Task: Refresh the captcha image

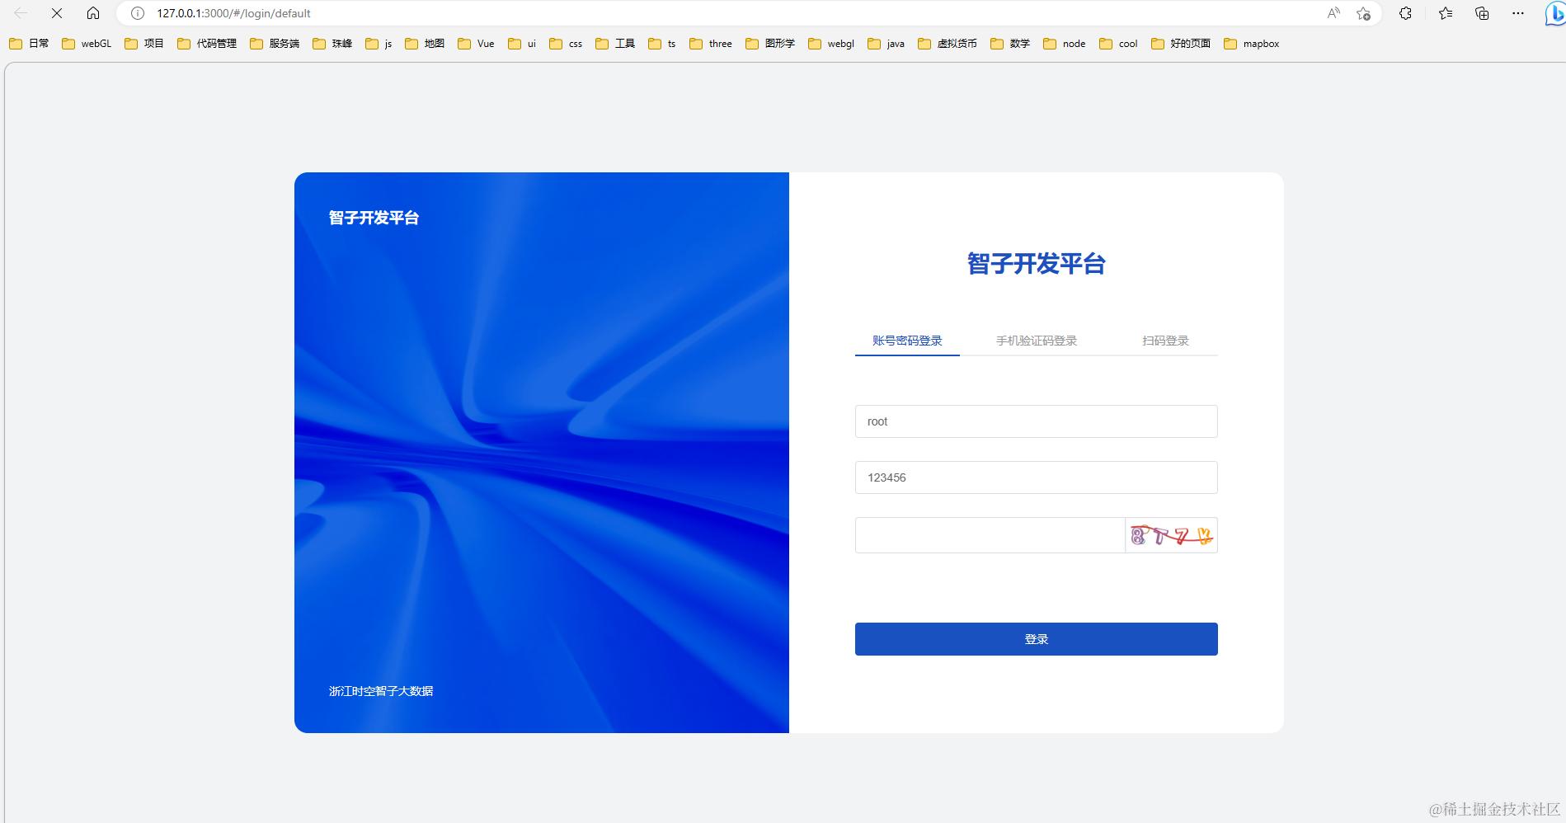Action: (x=1172, y=535)
